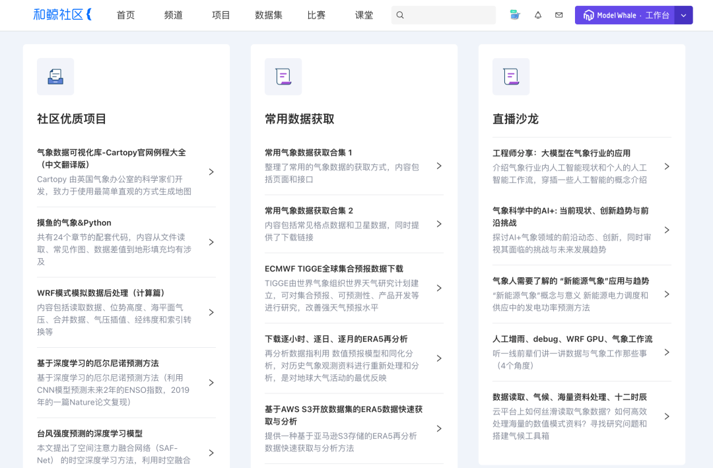
Task: Expand the arrow beside 常用气象数据获取合集 1
Action: [439, 166]
